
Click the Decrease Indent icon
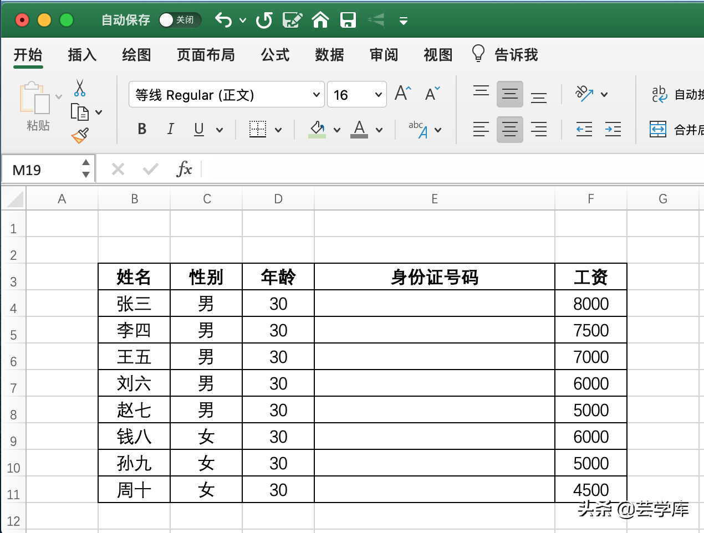click(584, 130)
